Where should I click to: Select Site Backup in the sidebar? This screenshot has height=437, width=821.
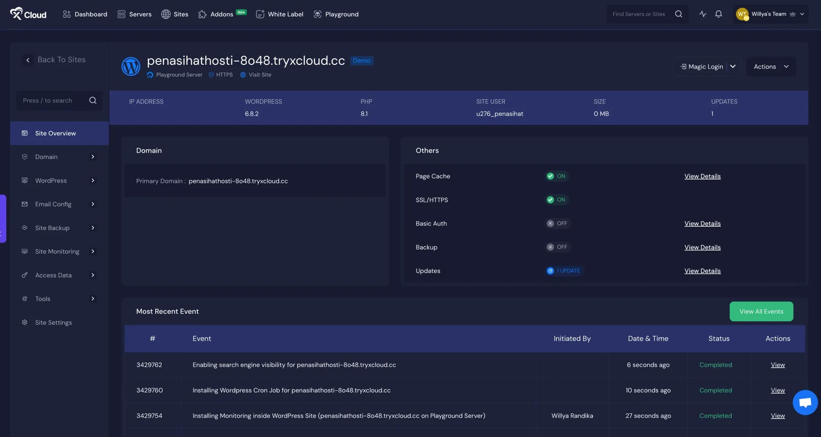coord(53,228)
